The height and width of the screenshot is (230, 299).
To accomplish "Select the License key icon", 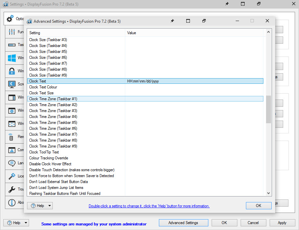I will pos(12,176).
